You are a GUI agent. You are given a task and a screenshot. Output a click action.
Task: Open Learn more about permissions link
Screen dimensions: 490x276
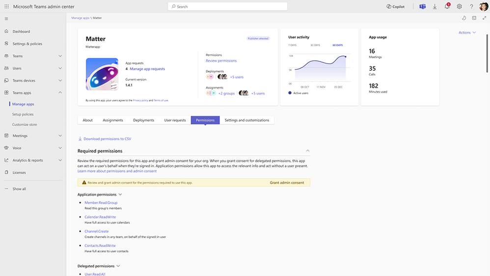(117, 171)
